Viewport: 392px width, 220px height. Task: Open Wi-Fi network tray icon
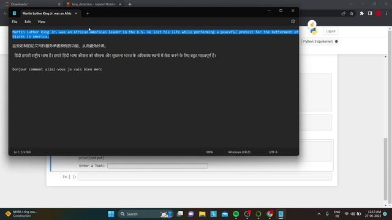click(x=347, y=214)
